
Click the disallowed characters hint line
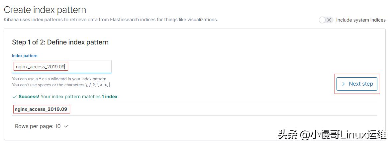coord(61,85)
